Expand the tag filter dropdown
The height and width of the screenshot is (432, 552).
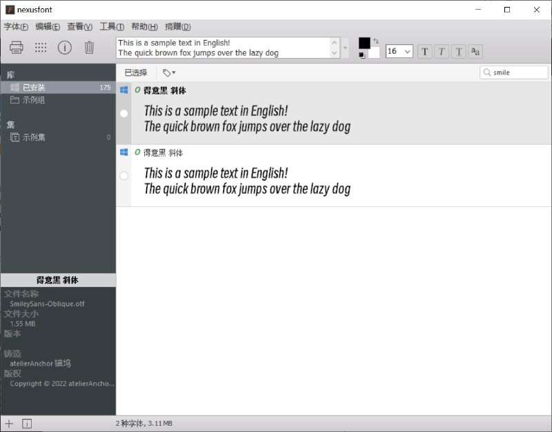pyautogui.click(x=169, y=72)
